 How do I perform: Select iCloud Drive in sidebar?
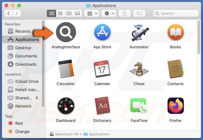coord(27,81)
